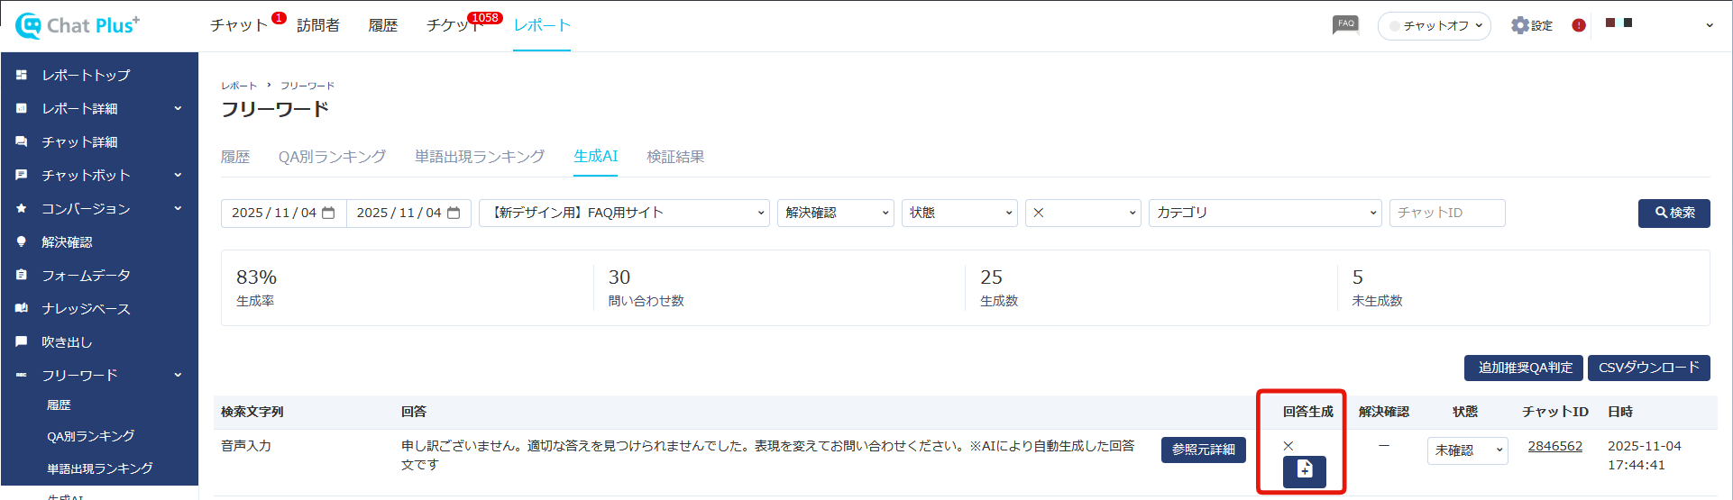Image resolution: width=1733 pixels, height=500 pixels.
Task: Open chat ID 2846562 link
Action: click(x=1554, y=446)
